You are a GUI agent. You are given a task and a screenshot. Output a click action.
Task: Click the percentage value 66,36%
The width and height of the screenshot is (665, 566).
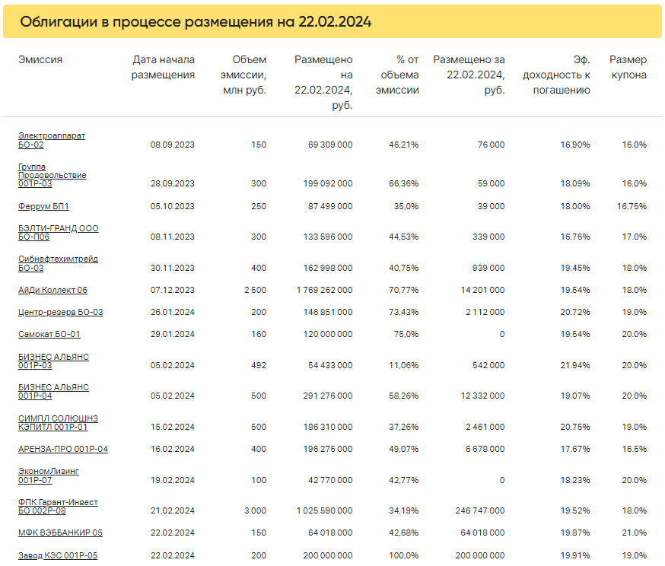tap(404, 183)
